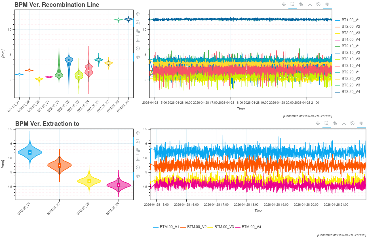Save the Recombination Line time-series plot as image

pos(310,4)
